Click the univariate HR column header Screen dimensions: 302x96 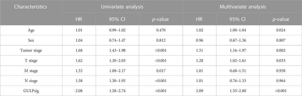[x=79, y=19]
